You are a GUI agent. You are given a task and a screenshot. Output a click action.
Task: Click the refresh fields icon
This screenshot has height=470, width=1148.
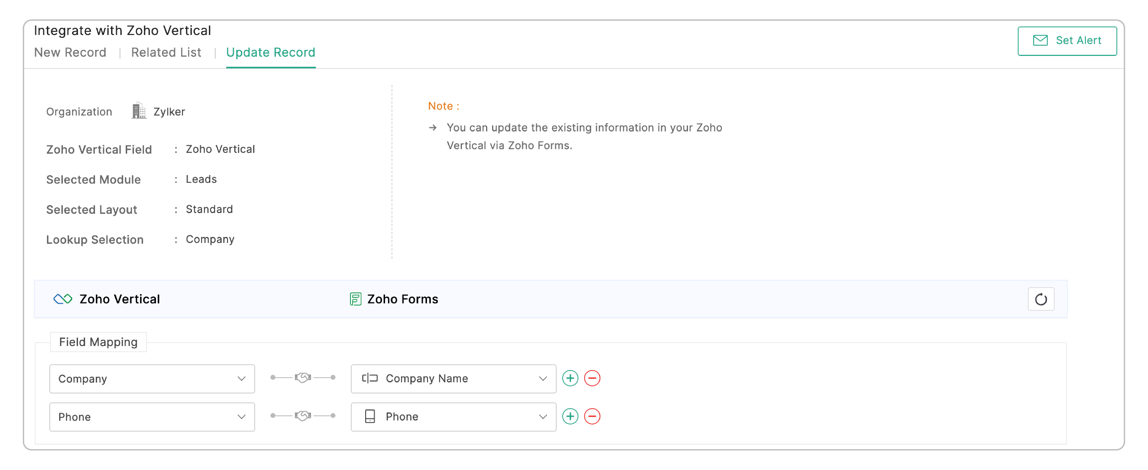pos(1040,299)
